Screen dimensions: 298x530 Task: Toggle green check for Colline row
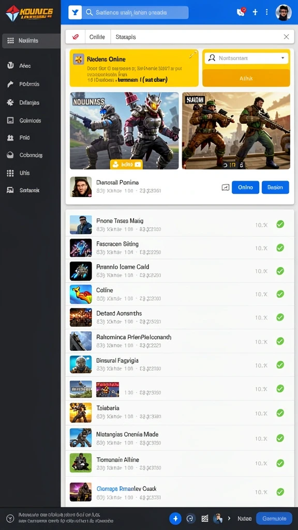tap(280, 294)
